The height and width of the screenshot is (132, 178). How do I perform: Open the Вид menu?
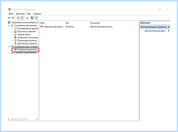click(29, 14)
